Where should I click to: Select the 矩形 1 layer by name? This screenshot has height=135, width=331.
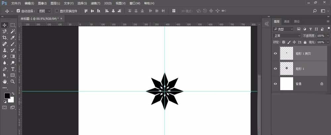click(300, 68)
